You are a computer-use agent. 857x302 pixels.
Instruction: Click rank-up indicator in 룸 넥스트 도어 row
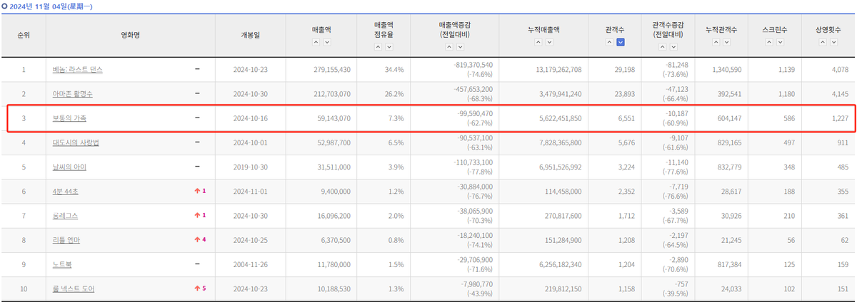point(199,288)
